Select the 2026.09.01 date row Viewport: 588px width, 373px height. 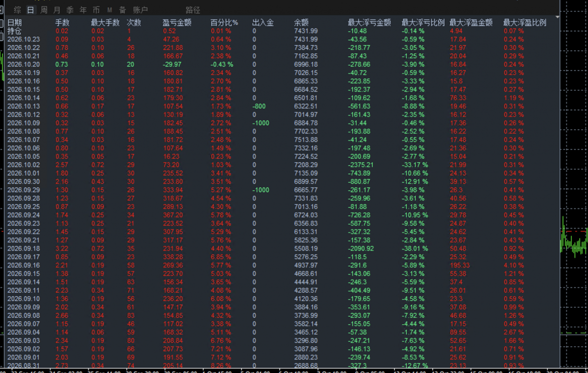click(24, 357)
